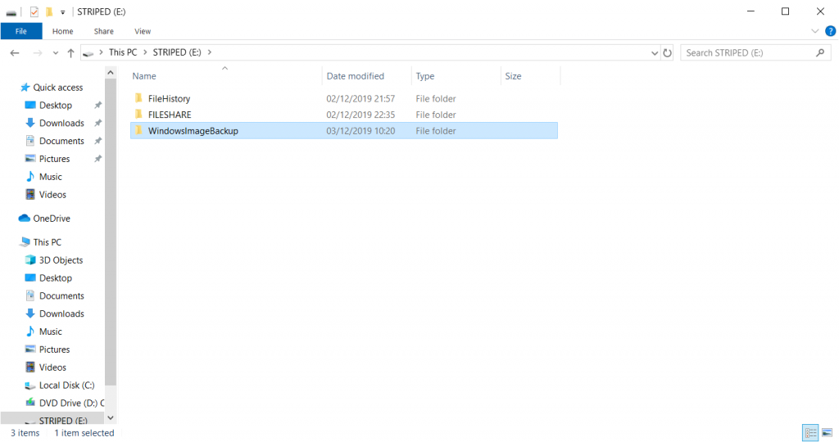Image resolution: width=839 pixels, height=442 pixels.
Task: Open the Recent locations dropdown
Action: tap(55, 53)
